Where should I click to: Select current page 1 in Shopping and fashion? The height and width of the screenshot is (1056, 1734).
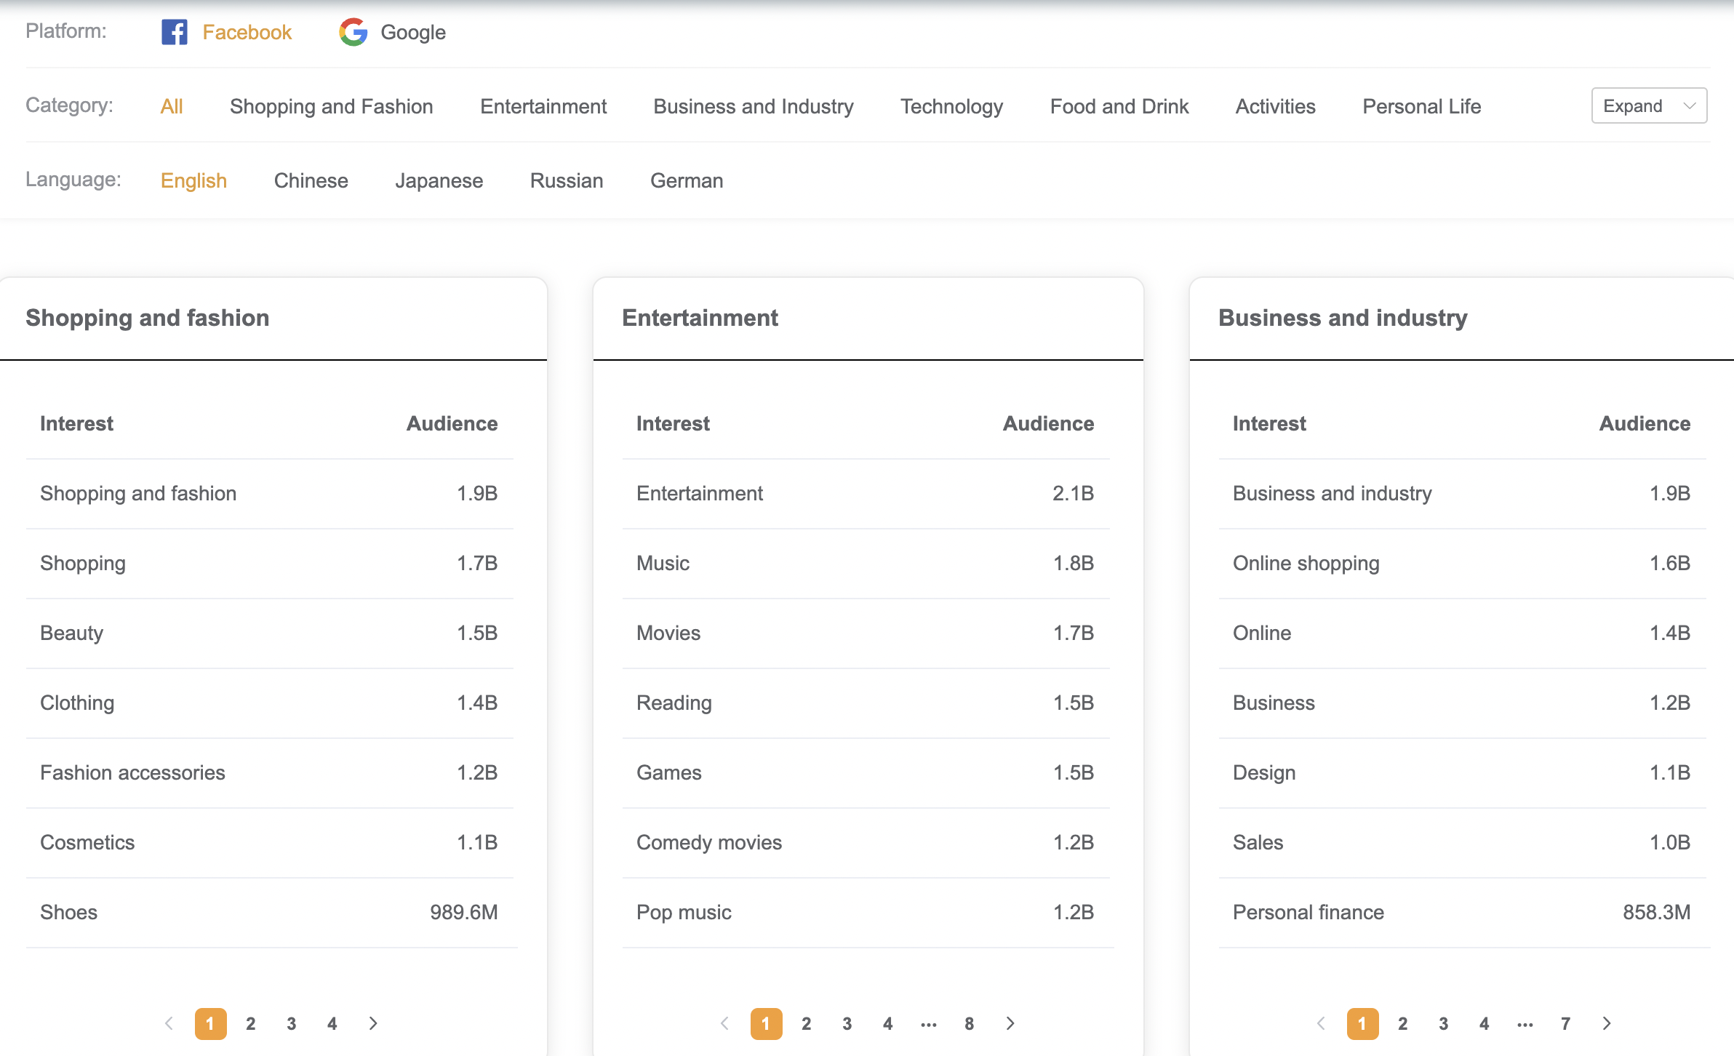point(210,1023)
